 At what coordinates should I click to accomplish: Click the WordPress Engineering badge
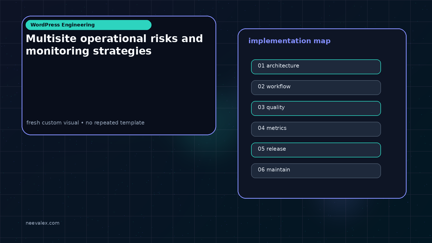click(x=89, y=25)
